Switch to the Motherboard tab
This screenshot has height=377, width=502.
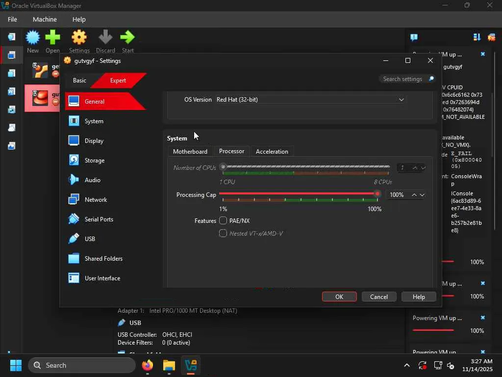190,152
